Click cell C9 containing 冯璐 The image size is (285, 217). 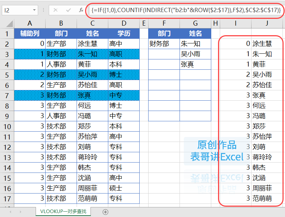coord(93,116)
